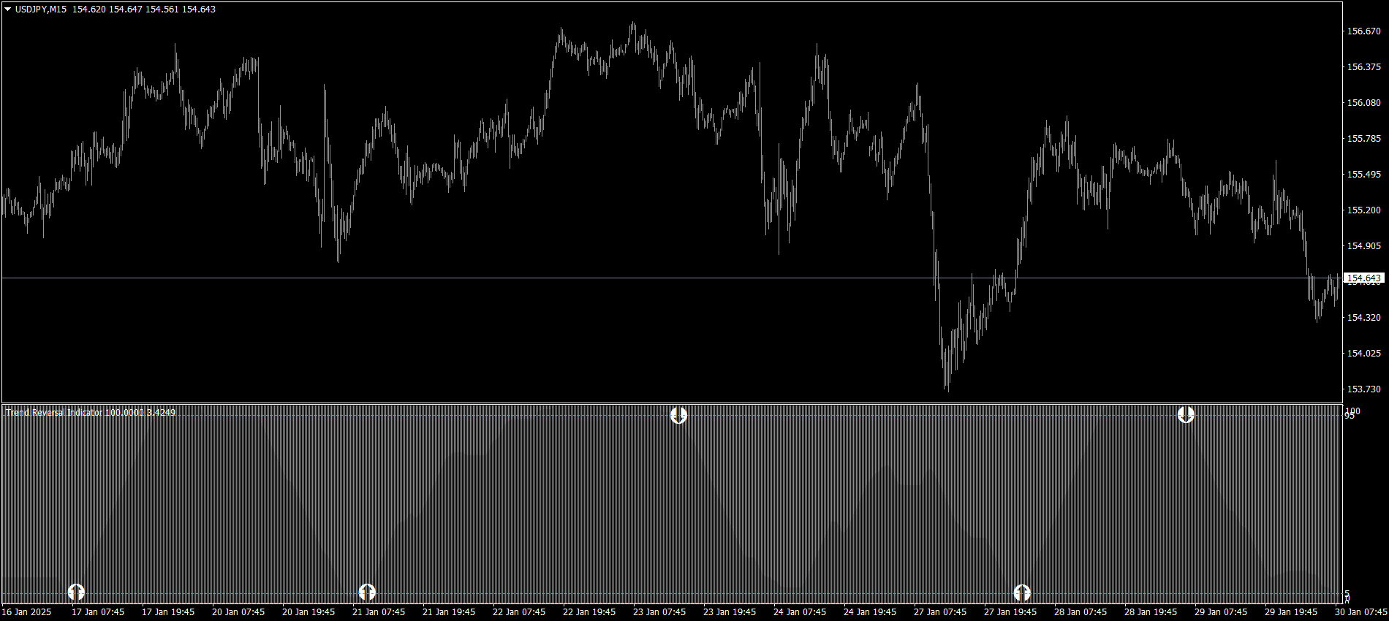The image size is (1389, 621).
Task: Click the highest price peak near 23 Jan
Action: tap(632, 26)
